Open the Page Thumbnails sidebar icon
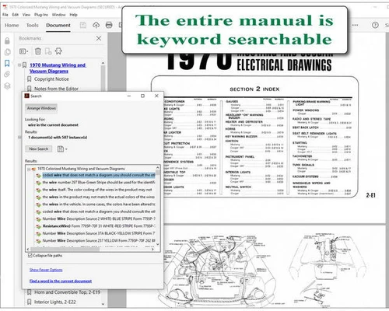The width and height of the screenshot is (389, 311). (7, 52)
